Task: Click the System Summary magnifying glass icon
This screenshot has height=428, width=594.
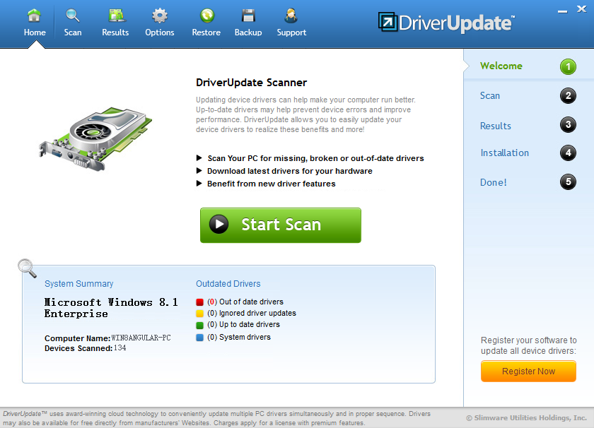Action: tap(28, 268)
